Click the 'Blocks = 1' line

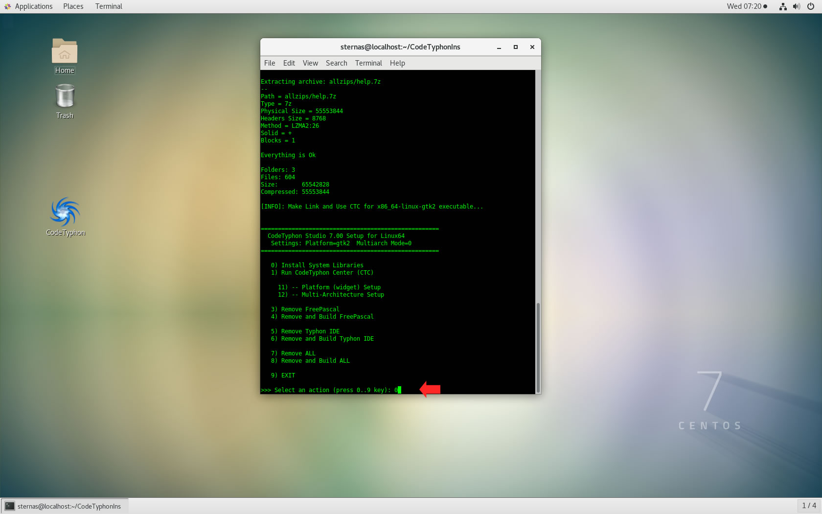tap(278, 140)
